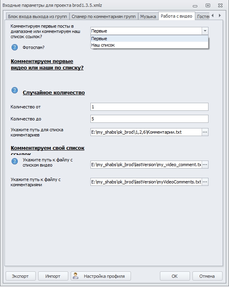229x287 pixels.
Task: Click the Количество от input field
Action: click(x=149, y=107)
